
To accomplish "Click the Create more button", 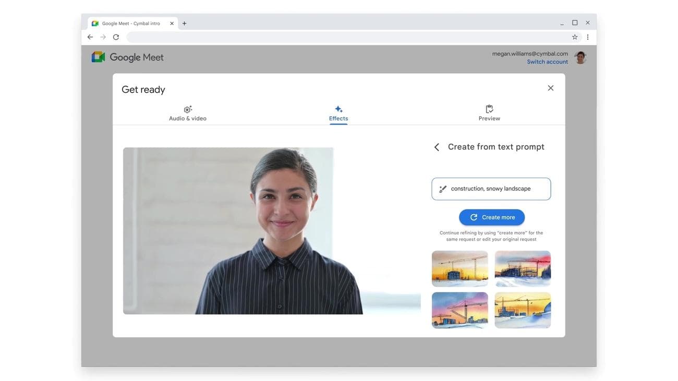I will click(x=491, y=217).
